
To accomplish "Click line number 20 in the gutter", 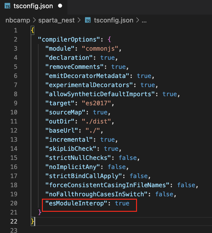I will point(14,203).
